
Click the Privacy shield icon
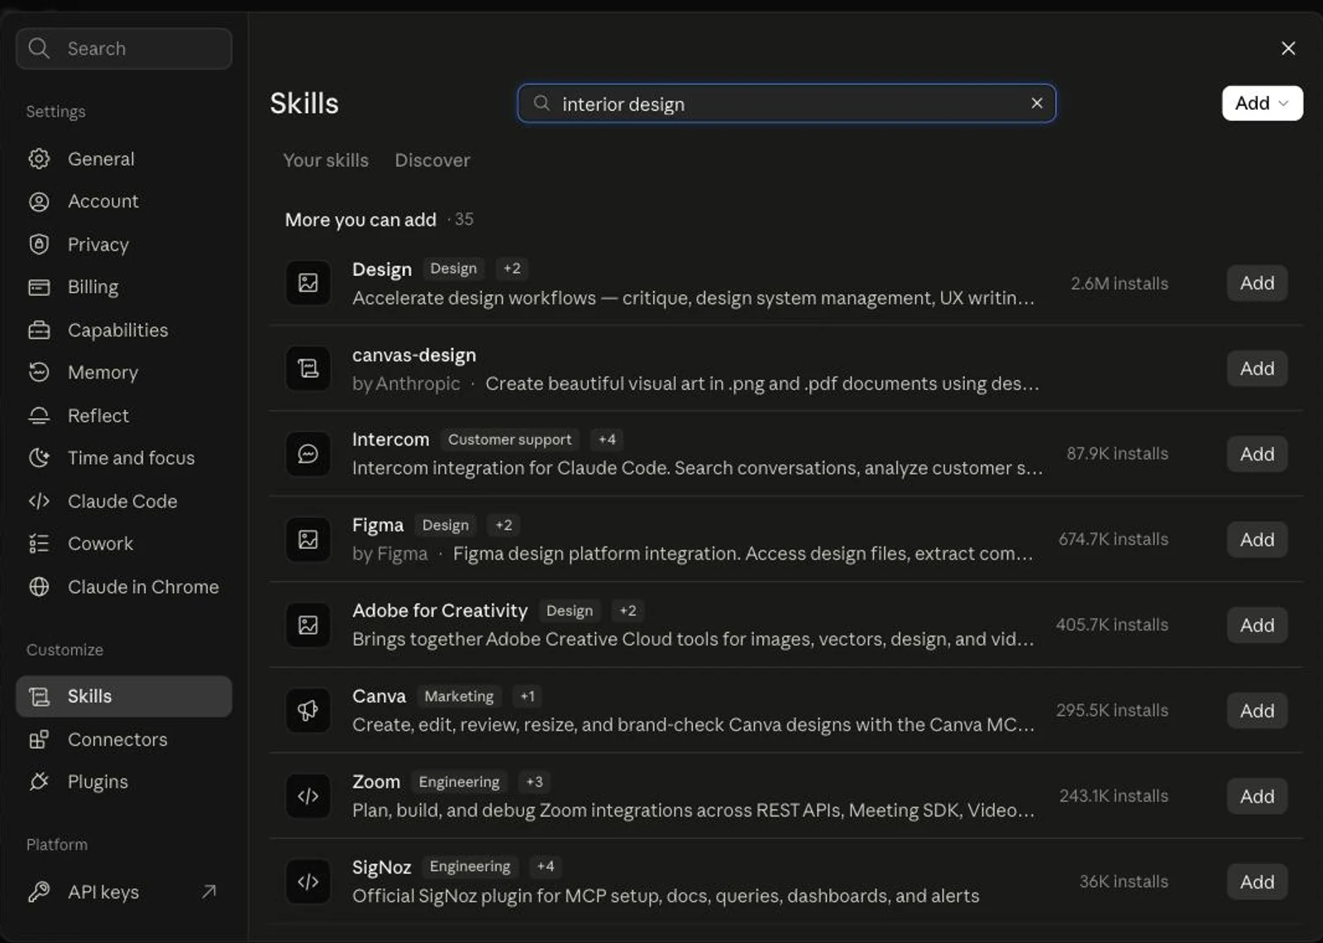pos(39,244)
